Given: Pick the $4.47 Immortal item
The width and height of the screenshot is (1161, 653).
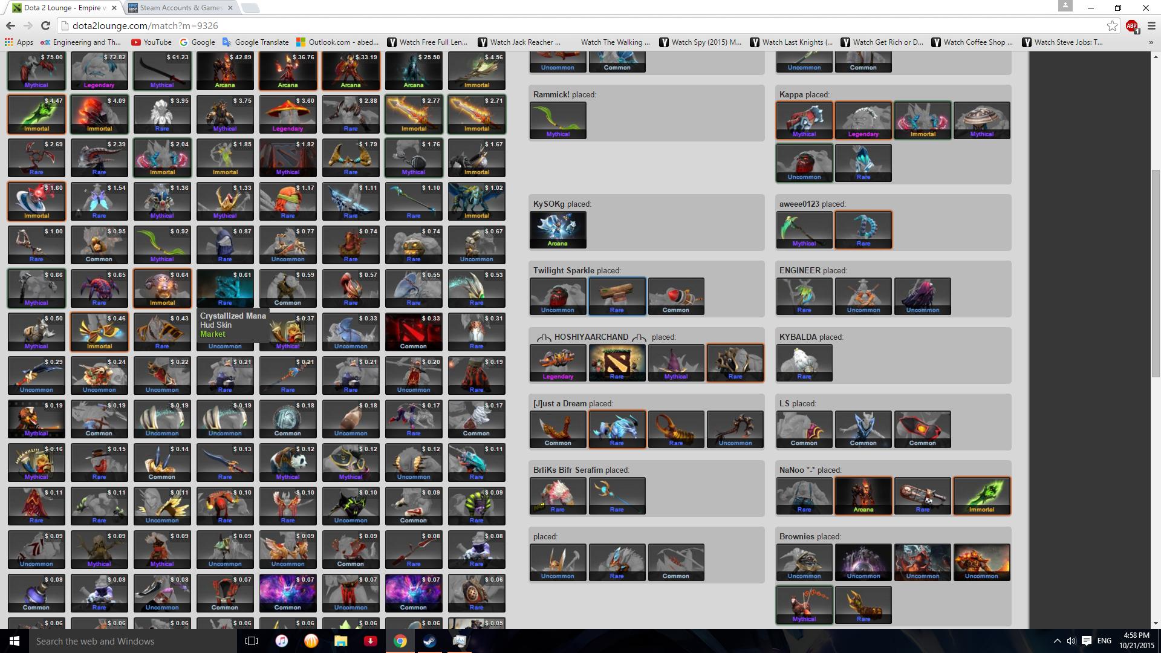Looking at the screenshot, I should tap(36, 114).
